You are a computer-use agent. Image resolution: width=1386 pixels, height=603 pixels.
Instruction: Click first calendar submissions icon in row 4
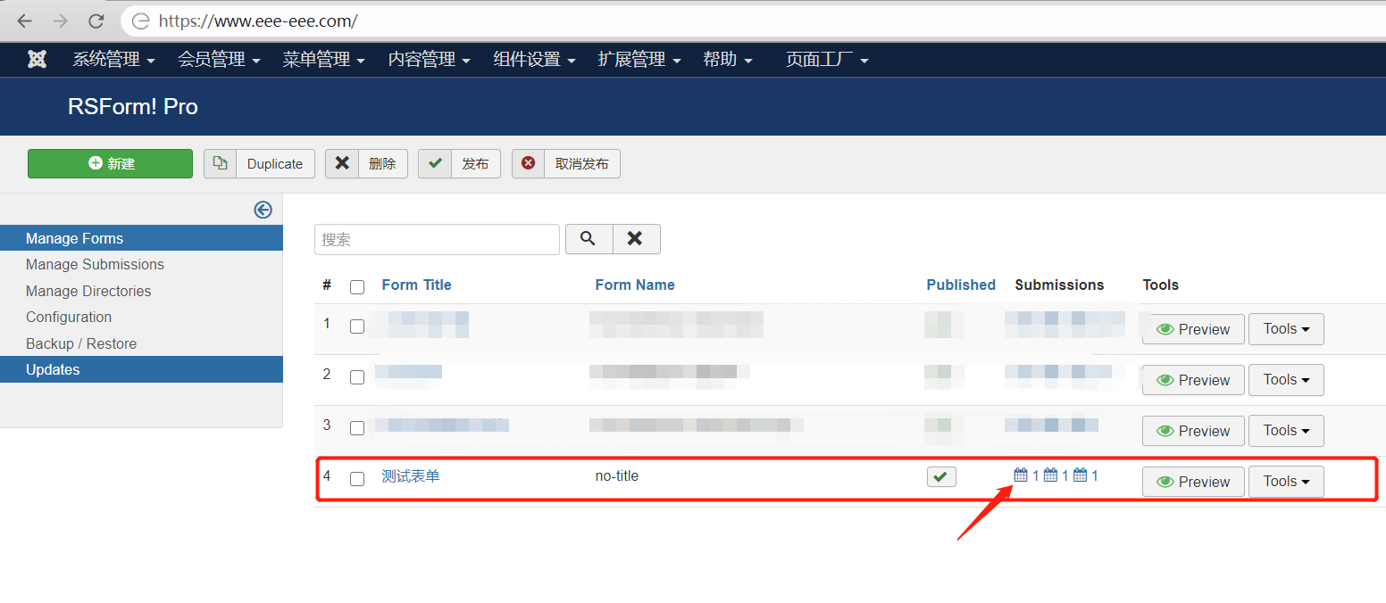[1021, 475]
